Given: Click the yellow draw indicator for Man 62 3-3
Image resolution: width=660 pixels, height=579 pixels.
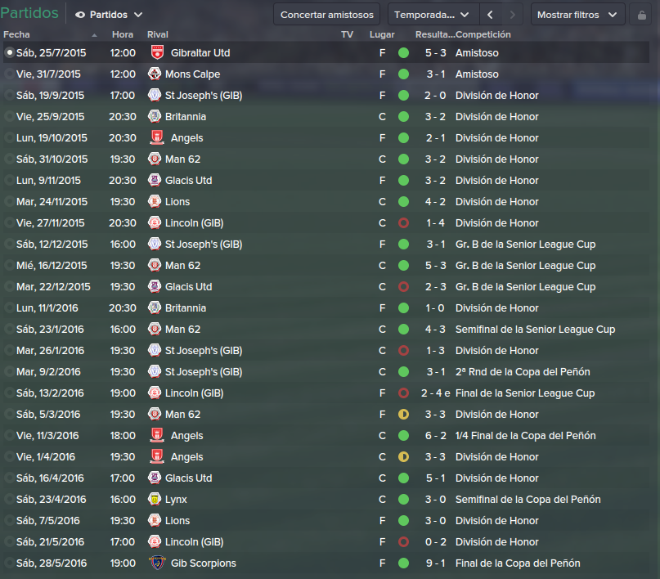Looking at the screenshot, I should [x=403, y=415].
